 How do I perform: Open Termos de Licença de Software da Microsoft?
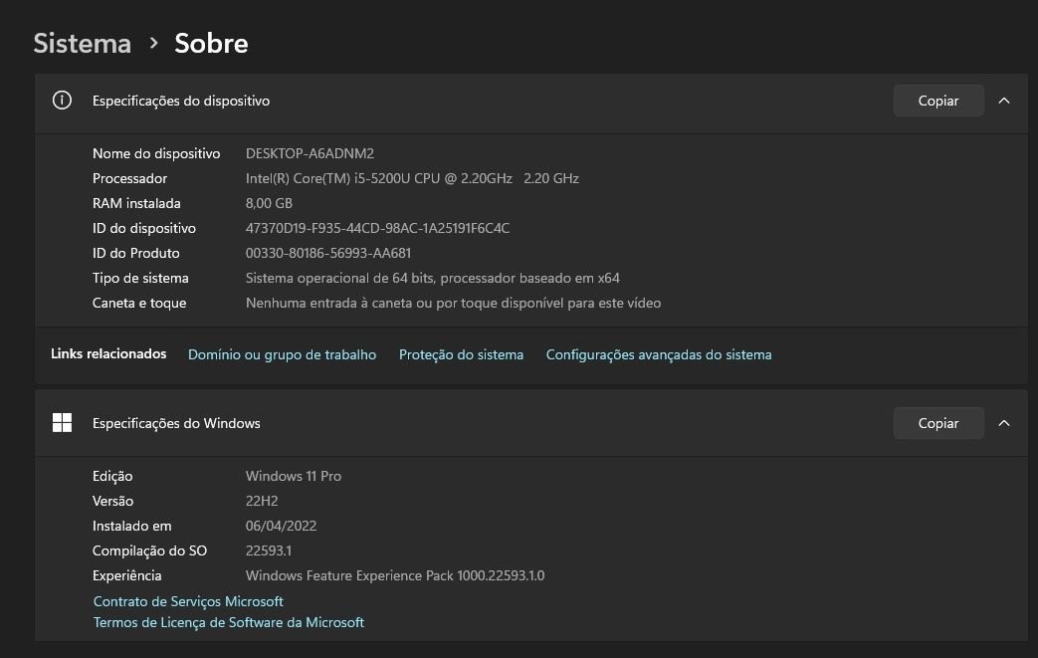click(228, 623)
